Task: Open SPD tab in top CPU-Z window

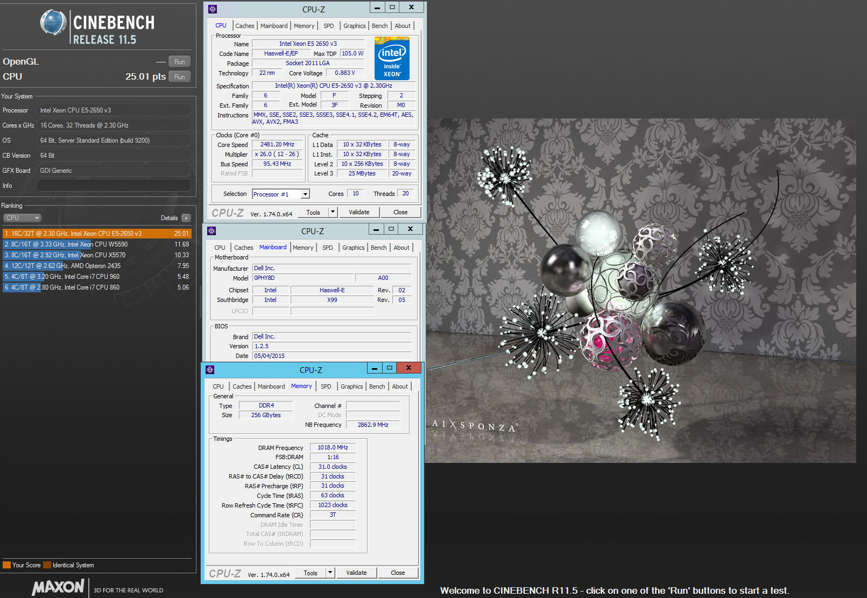Action: [x=329, y=26]
